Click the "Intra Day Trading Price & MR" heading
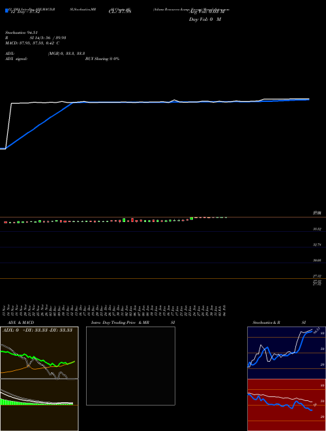The width and height of the screenshot is (326, 431). 120,323
